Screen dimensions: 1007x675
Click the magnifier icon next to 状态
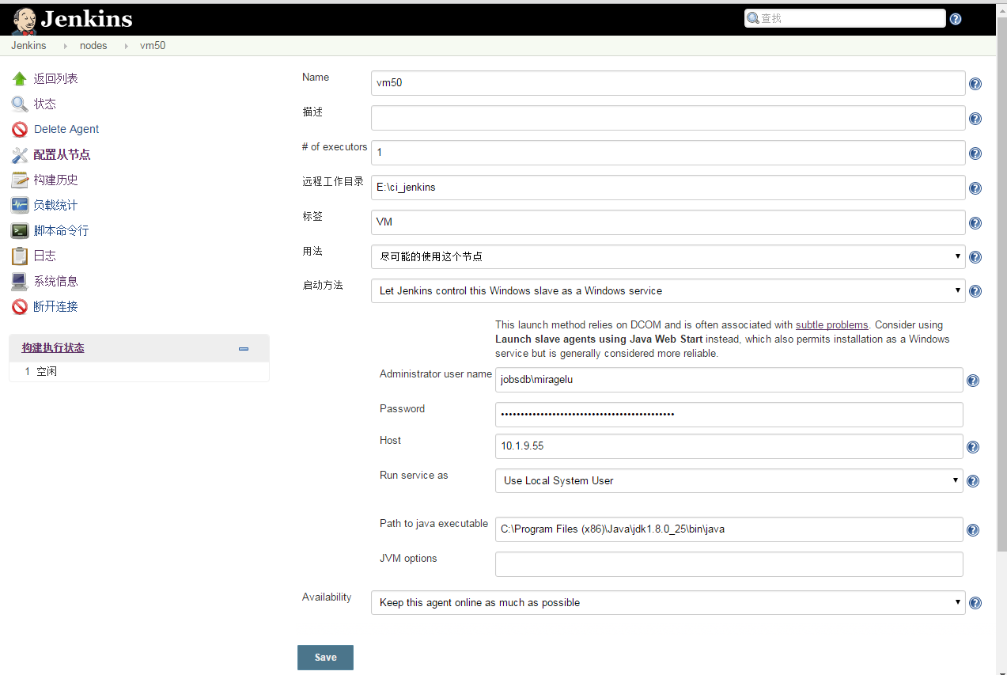coord(20,104)
